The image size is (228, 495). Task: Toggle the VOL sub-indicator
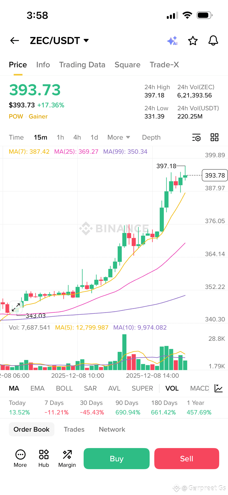tap(172, 388)
